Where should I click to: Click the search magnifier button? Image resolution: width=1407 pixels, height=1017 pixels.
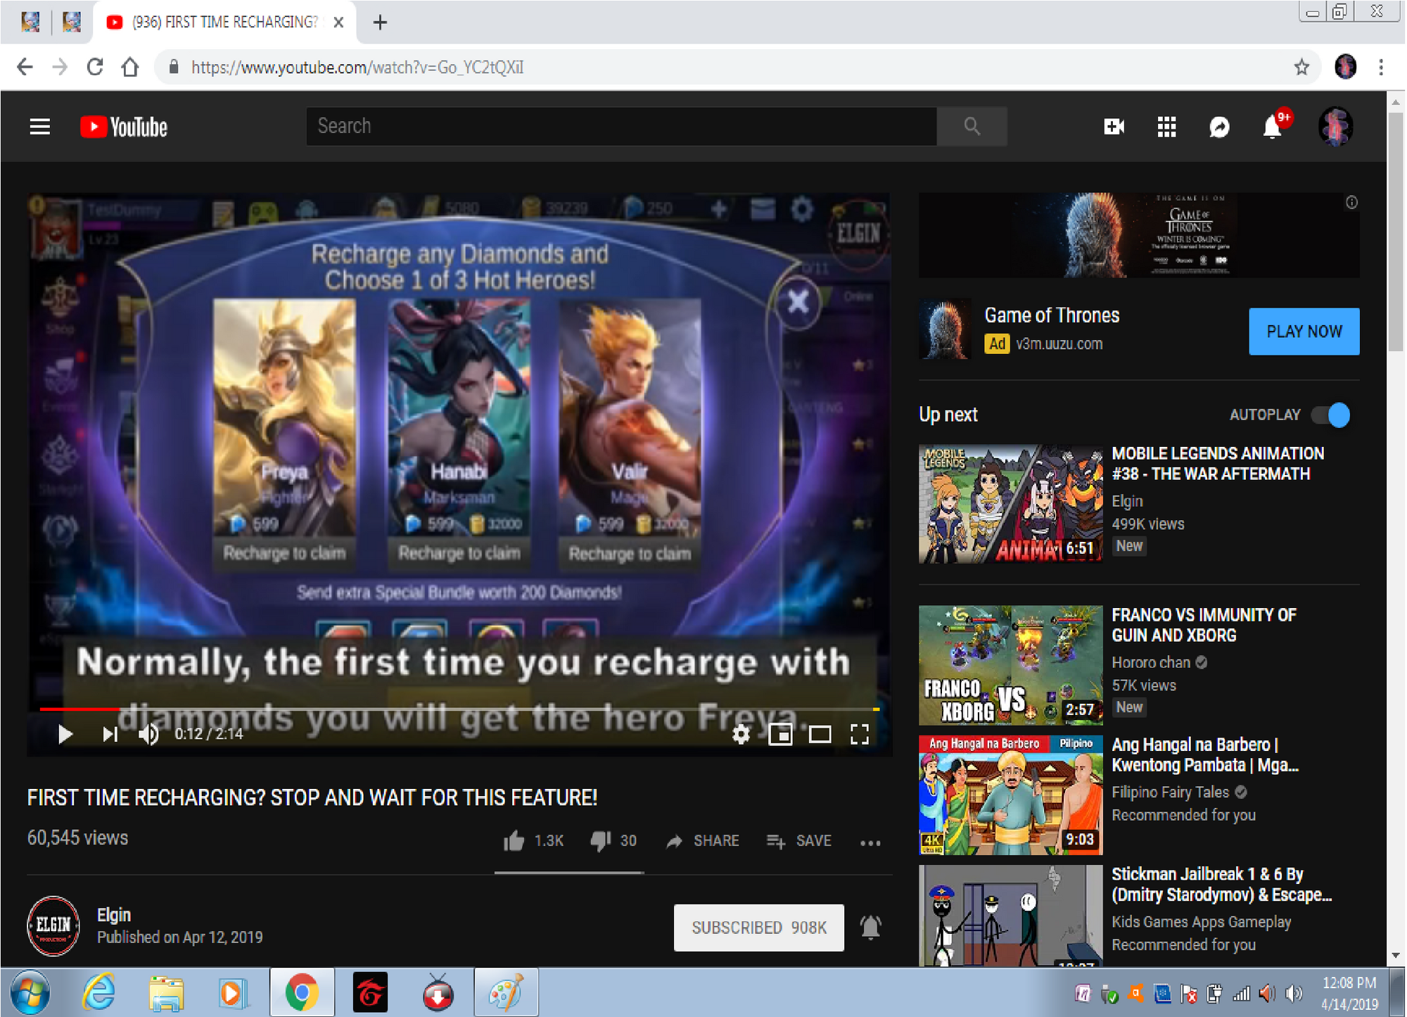[972, 126]
